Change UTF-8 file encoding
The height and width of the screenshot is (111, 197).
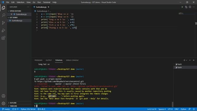pyautogui.click(x=170, y=109)
